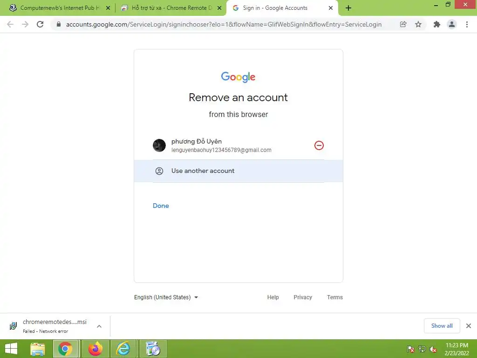
Task: Click the muted volume tray icon
Action: [x=433, y=349]
